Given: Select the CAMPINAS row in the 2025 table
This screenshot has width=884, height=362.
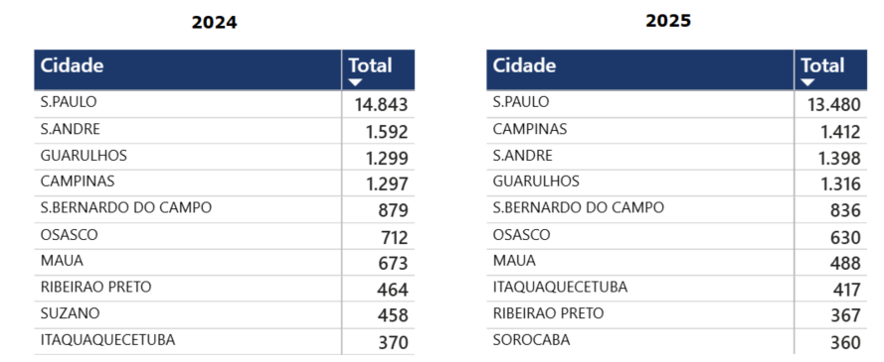Looking at the screenshot, I should coord(677,130).
